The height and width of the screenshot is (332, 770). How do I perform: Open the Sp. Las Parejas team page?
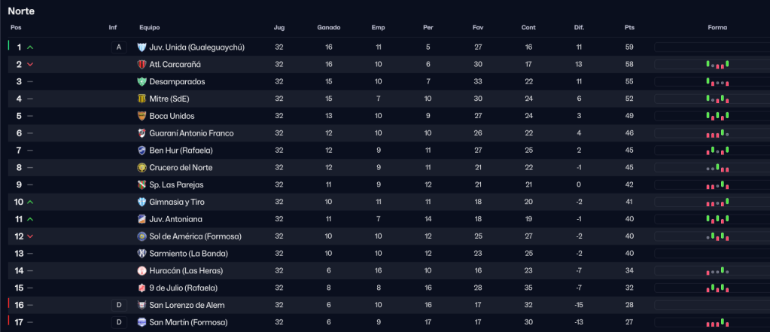coord(176,185)
